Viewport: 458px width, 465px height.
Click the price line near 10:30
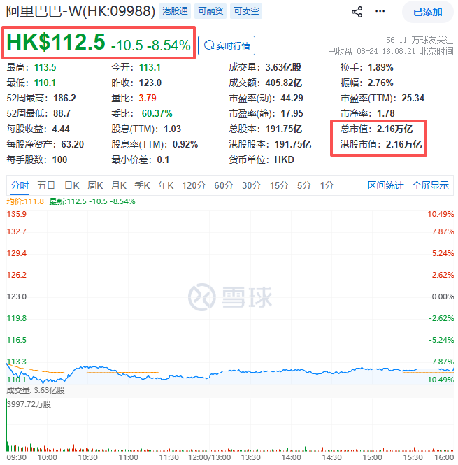[88, 367]
